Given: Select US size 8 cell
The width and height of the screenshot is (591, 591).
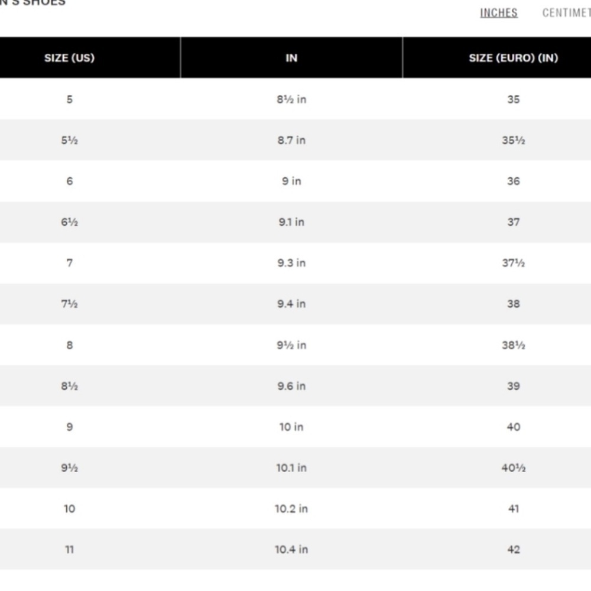Looking at the screenshot, I should (x=69, y=345).
